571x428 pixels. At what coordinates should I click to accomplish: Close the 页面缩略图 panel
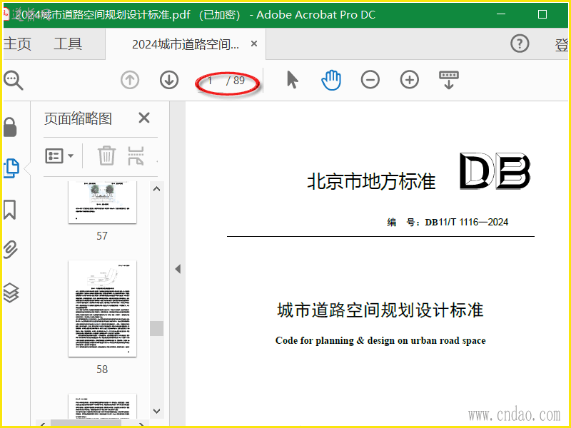pos(144,118)
